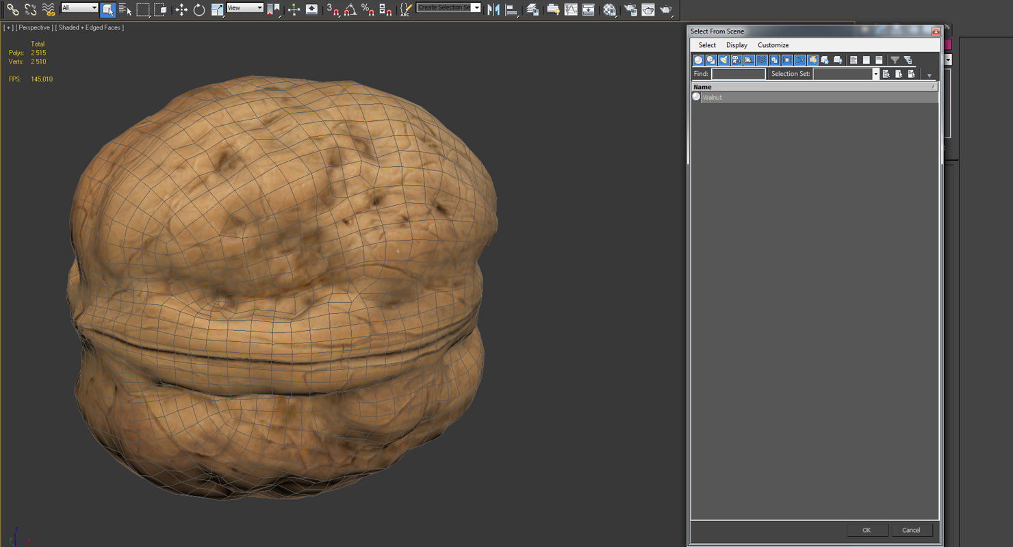The image size is (1013, 547).
Task: Click the Use Pivot Point Center icon
Action: 274,10
